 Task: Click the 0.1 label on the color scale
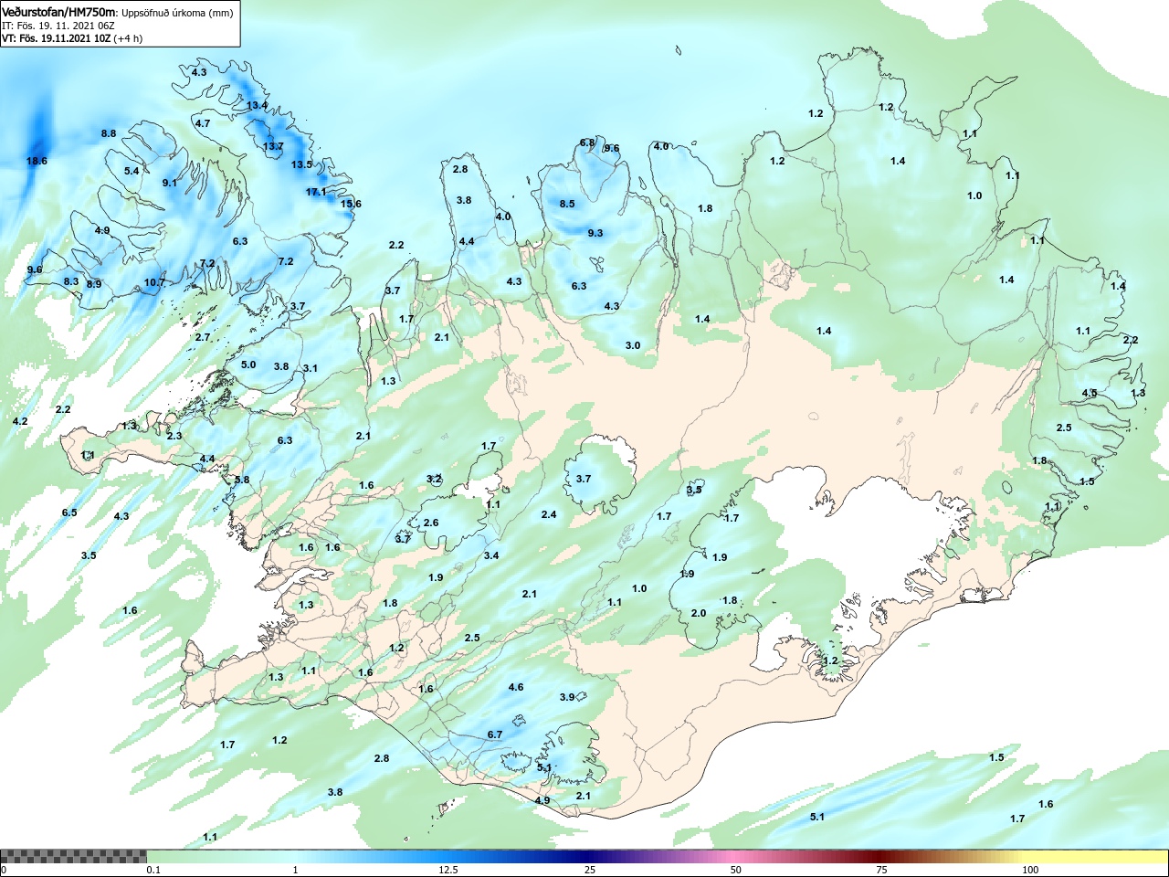(x=153, y=870)
